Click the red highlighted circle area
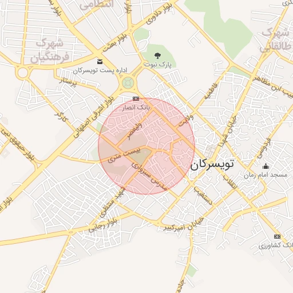This screenshot has width=293, height=293. coord(146,146)
